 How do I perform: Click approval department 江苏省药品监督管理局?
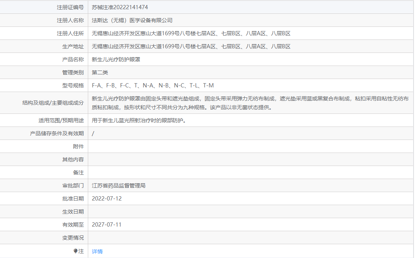[119, 186]
